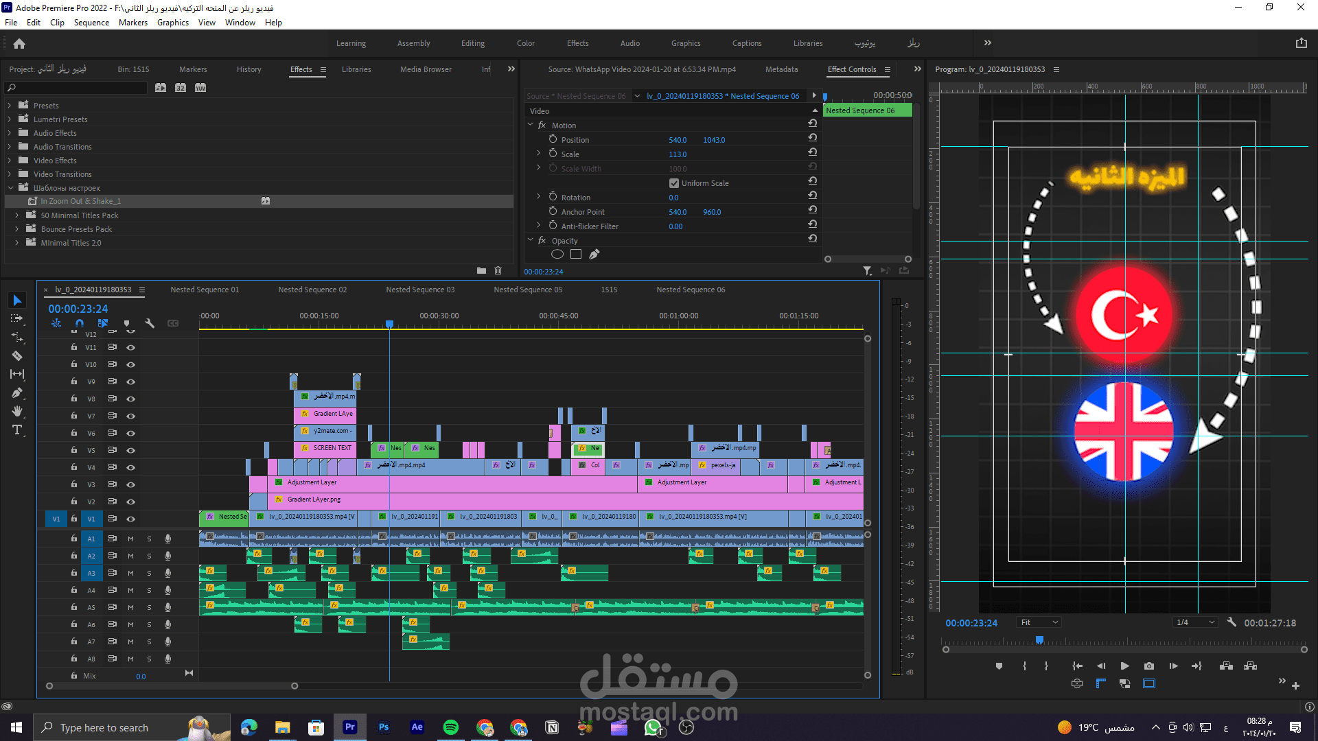Expand the Video Transitions folder

10,174
